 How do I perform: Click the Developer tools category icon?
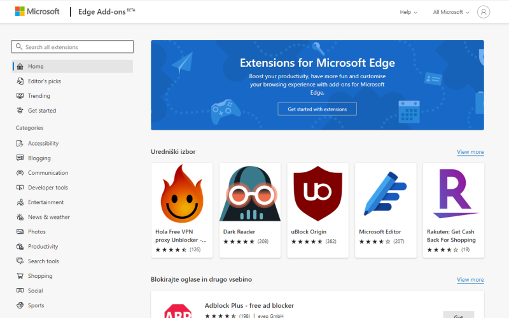20,187
